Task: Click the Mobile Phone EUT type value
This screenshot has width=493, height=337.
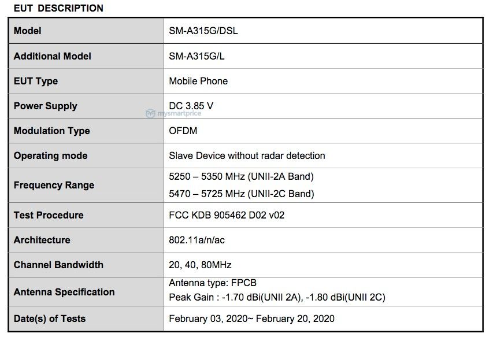Action: coord(198,81)
